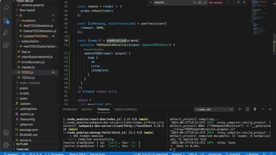Collapse the subscription folder
276x155 pixels.
point(30,41)
